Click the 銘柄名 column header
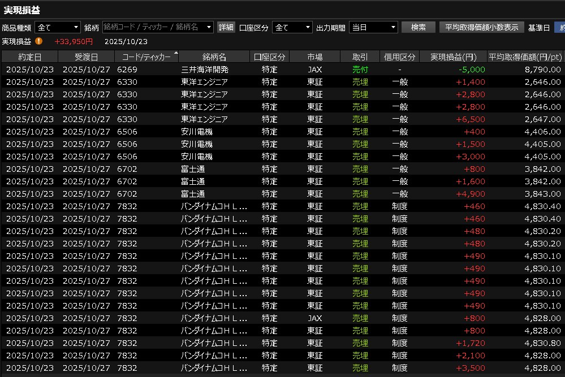The image size is (565, 377). [214, 57]
